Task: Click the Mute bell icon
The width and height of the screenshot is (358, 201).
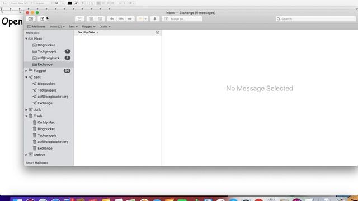Action: pyautogui.click(x=154, y=19)
